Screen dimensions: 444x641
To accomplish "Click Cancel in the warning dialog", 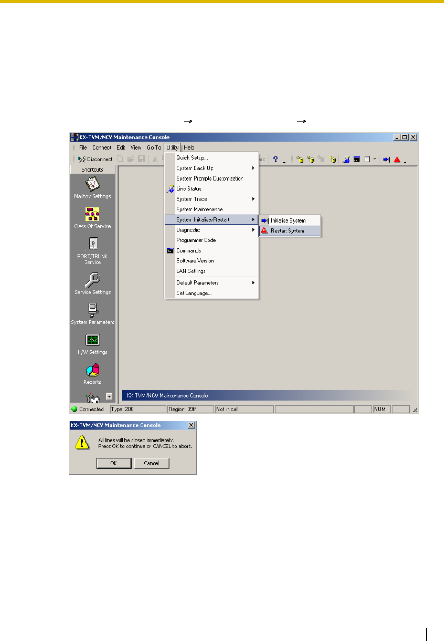I will pos(152,463).
